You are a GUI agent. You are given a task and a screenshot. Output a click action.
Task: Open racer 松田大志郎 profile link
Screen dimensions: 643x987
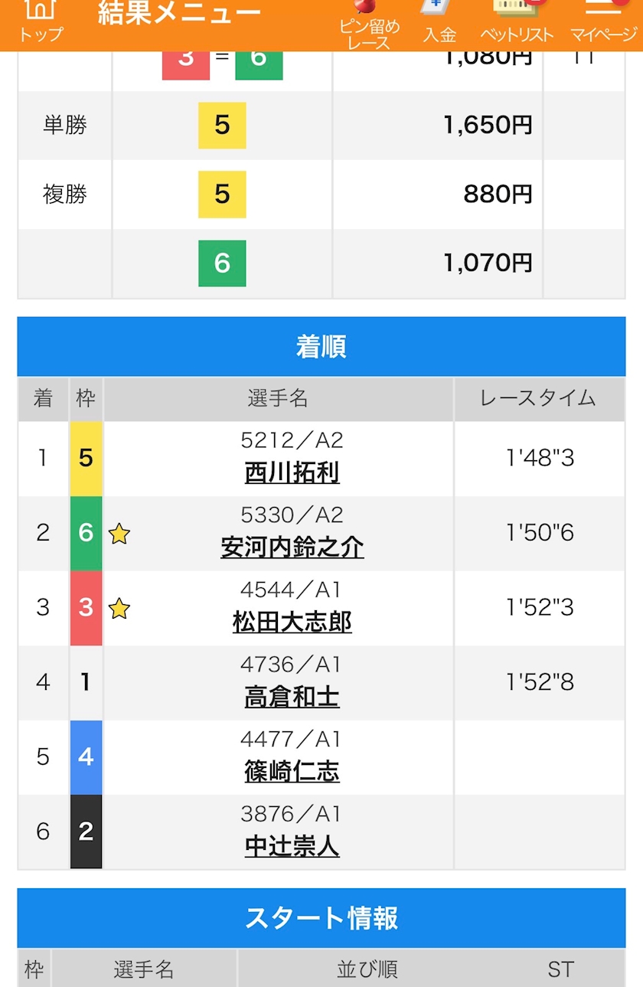(x=292, y=623)
